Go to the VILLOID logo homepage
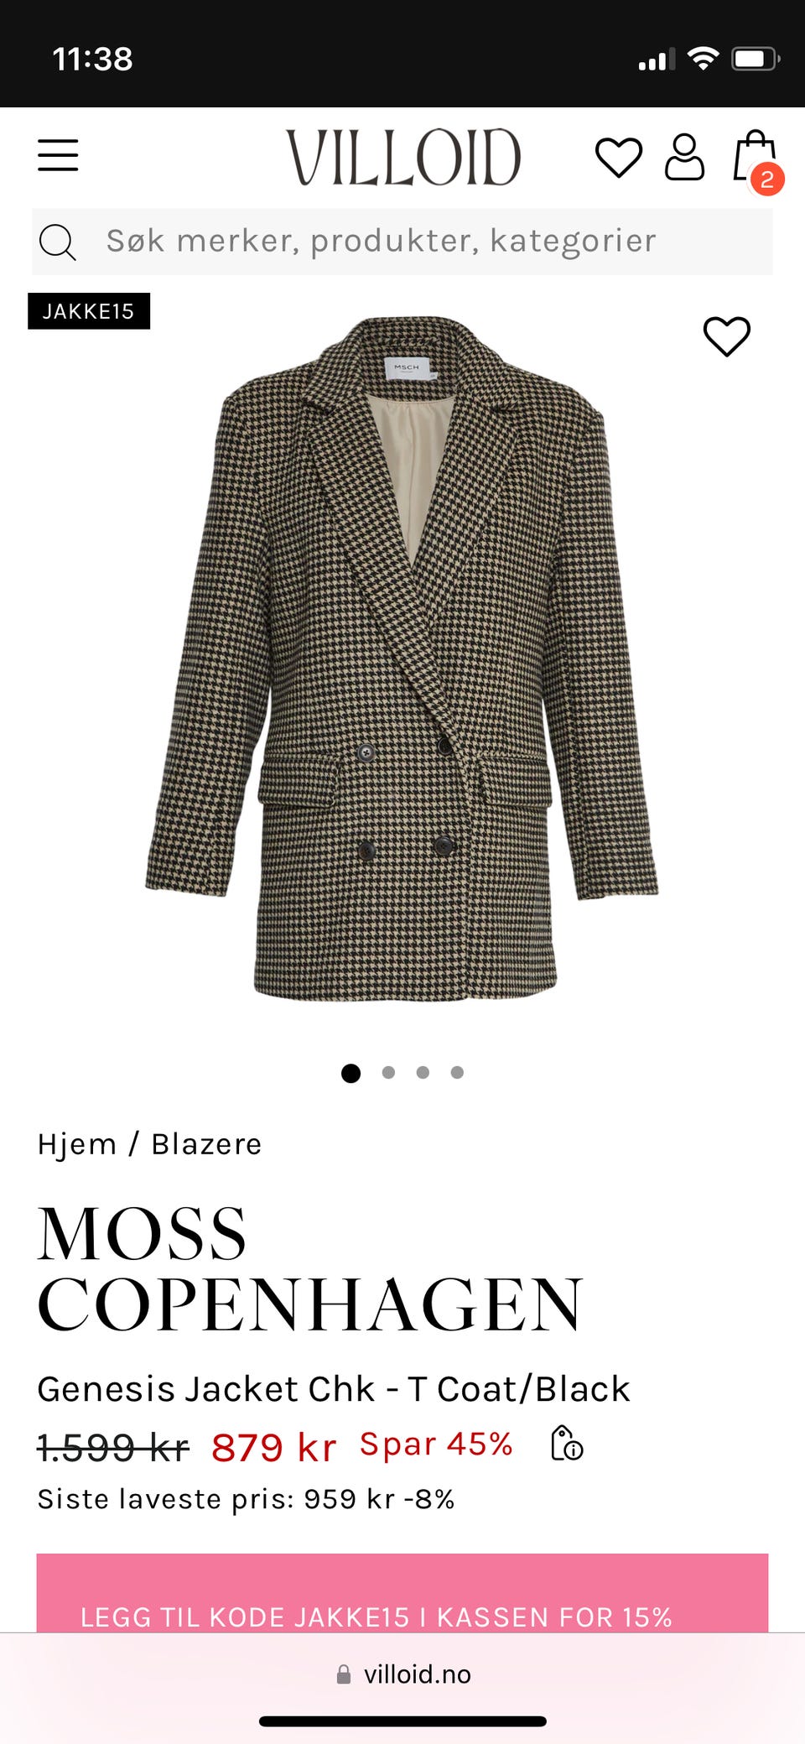805x1744 pixels. click(x=403, y=157)
